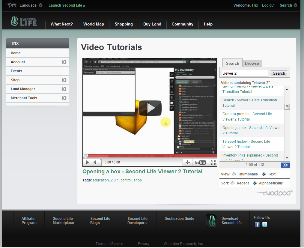Click results list scroll down arrow
This screenshot has width=304, height=248.
click(287, 158)
